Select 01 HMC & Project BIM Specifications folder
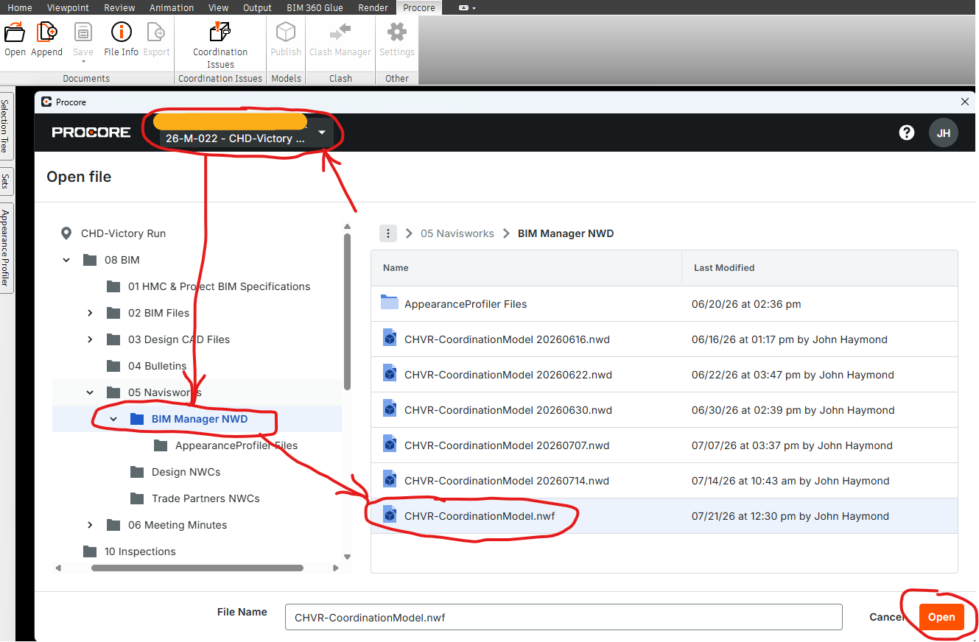 219,286
